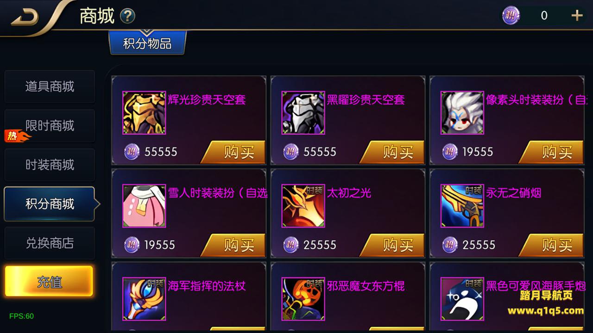
Task: Switch to the 限时商城 tab
Action: coord(50,126)
